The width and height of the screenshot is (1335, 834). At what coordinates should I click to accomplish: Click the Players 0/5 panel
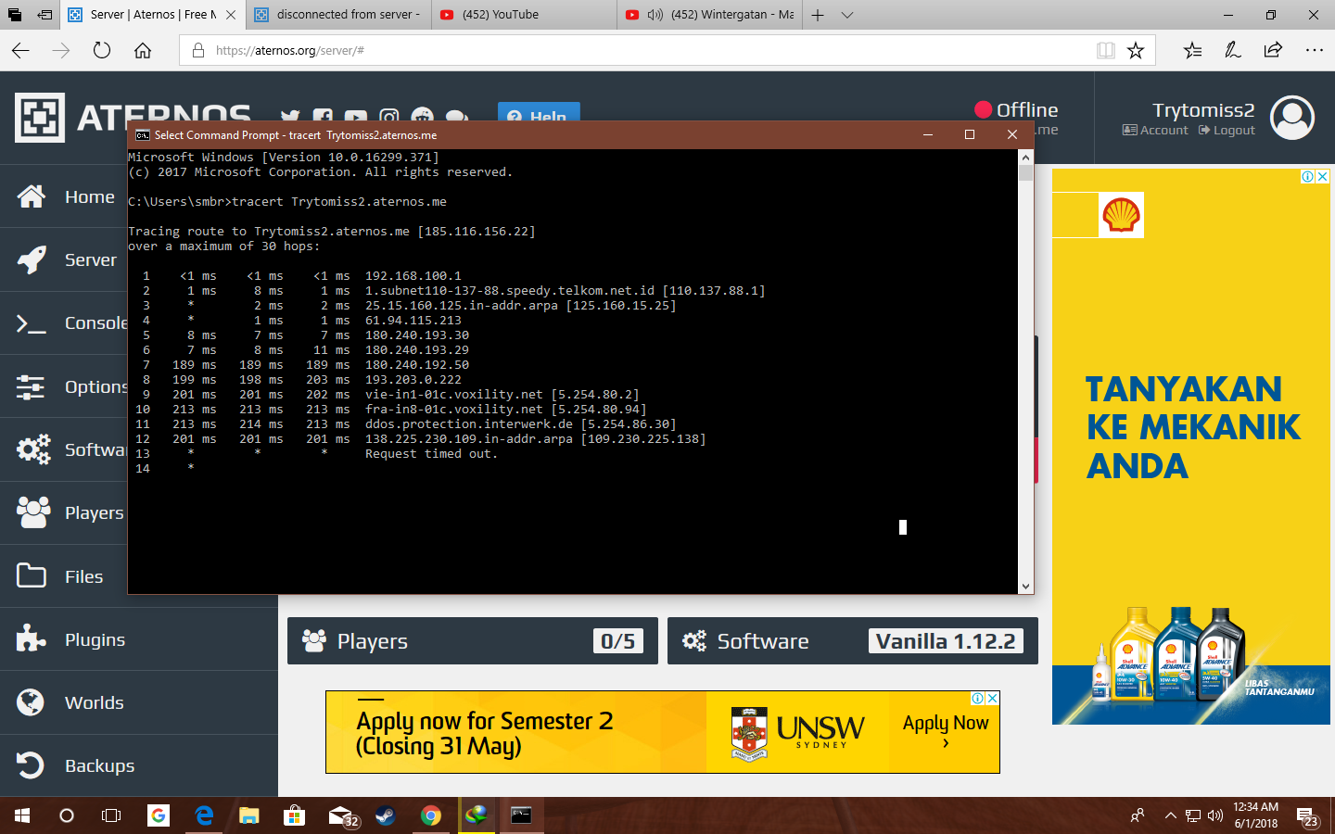tap(473, 641)
